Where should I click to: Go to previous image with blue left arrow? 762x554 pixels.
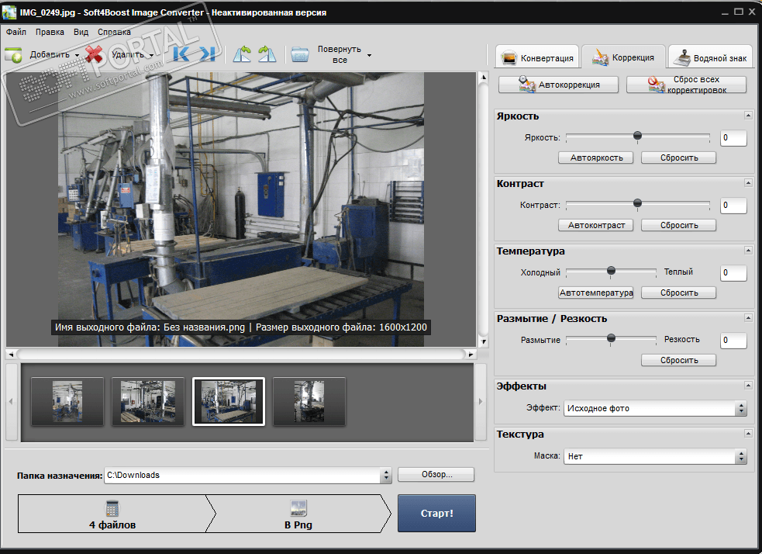point(182,54)
